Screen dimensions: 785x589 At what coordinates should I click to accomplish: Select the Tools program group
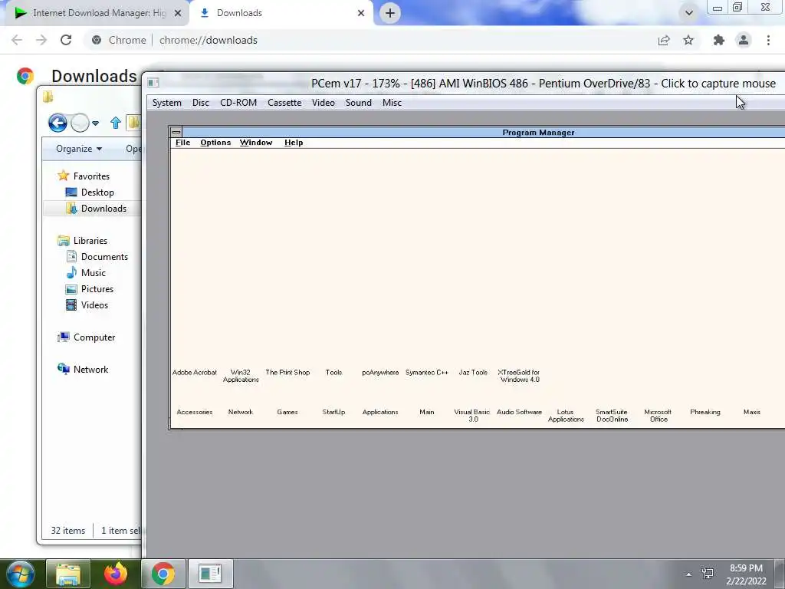tap(333, 372)
